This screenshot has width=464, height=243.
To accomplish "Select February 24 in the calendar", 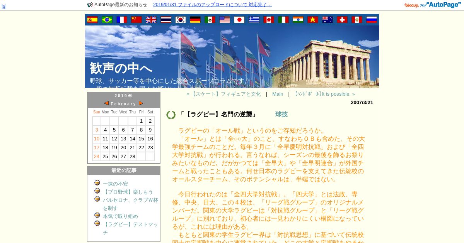I will [x=97, y=157].
